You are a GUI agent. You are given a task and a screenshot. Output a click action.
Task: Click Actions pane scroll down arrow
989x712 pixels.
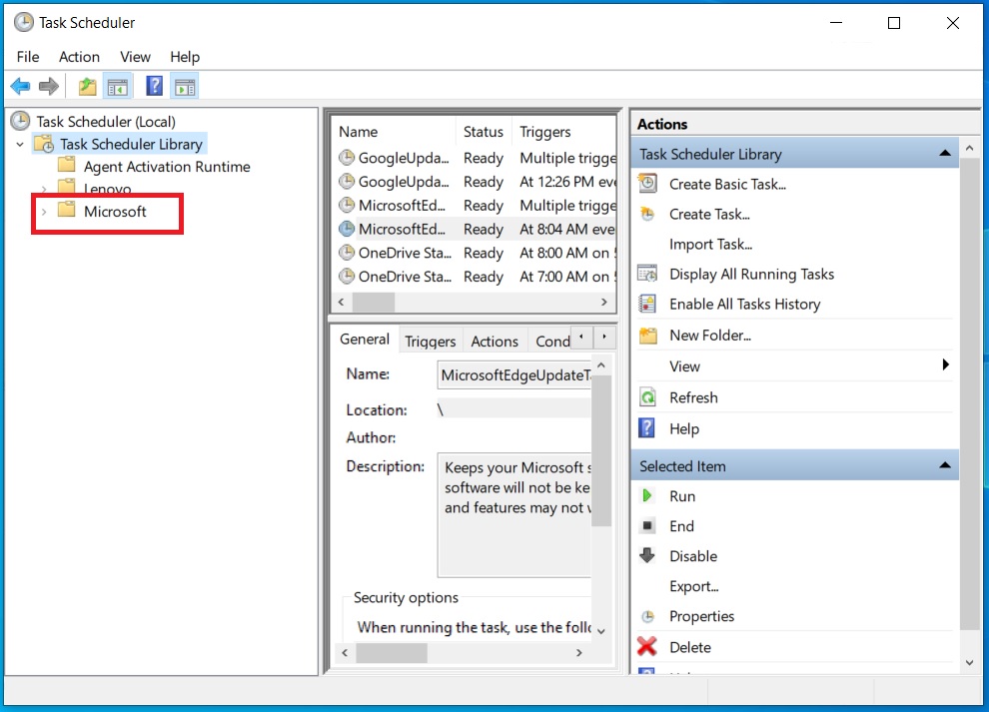click(969, 662)
